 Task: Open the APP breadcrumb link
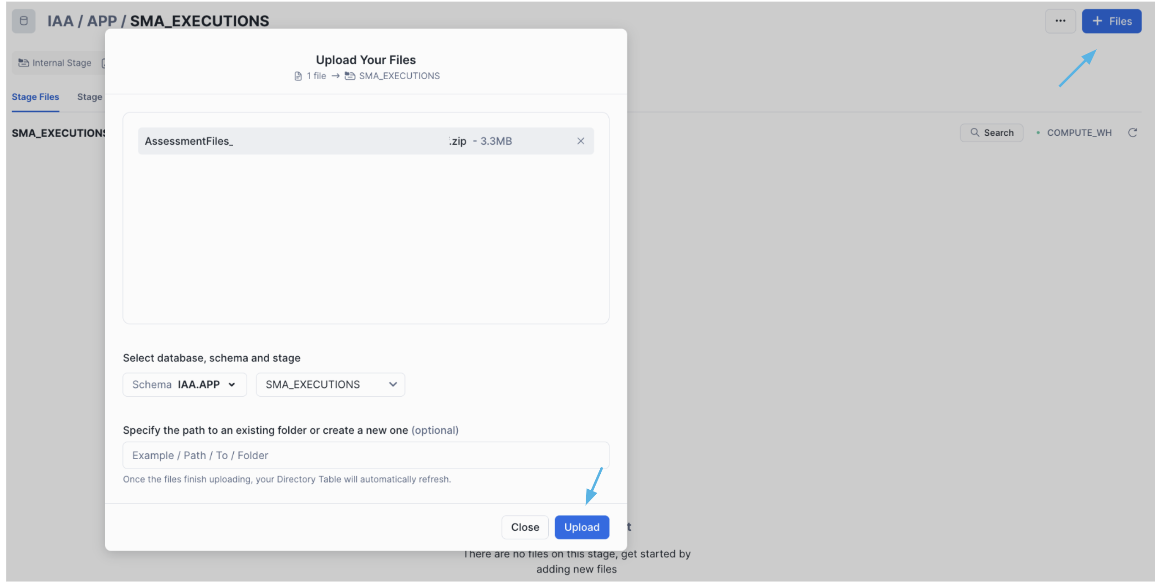pyautogui.click(x=103, y=21)
